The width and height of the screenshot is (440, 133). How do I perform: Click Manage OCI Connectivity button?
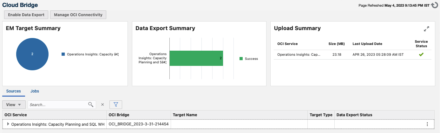click(78, 15)
